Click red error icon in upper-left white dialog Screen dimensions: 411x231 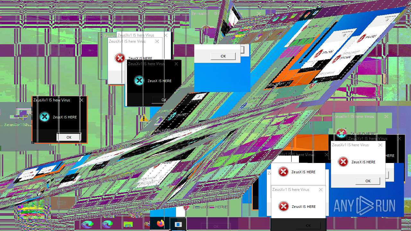pyautogui.click(x=120, y=58)
